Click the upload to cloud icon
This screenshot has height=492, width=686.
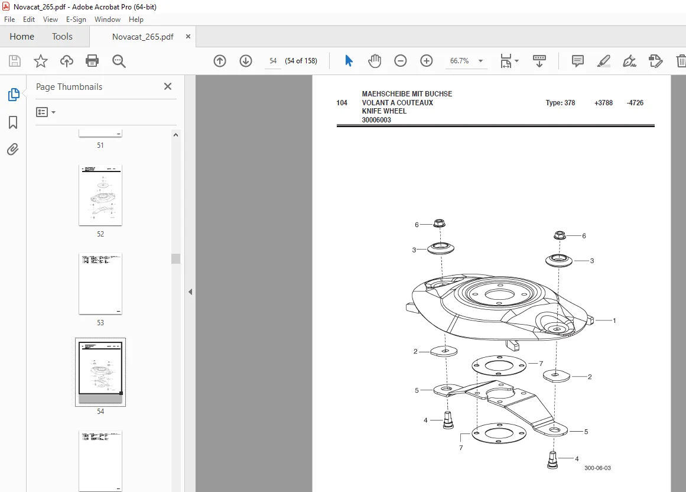[x=67, y=61]
